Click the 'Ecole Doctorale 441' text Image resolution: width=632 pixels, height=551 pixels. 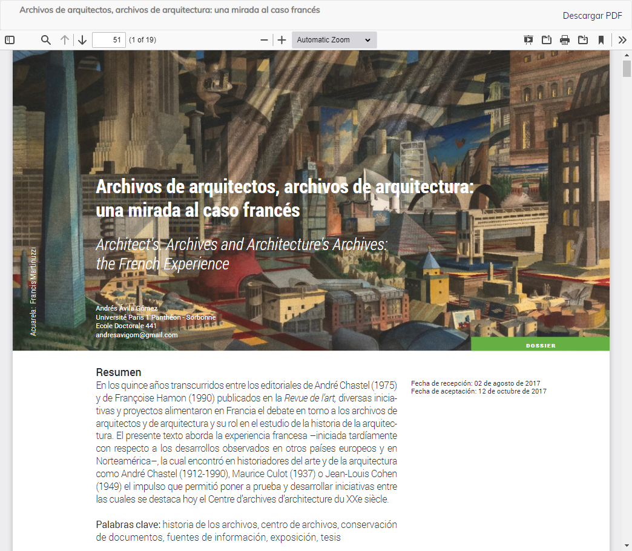pos(126,326)
